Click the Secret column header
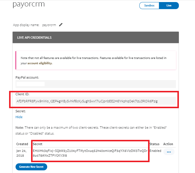Image resolution: width=195 pixels, height=173 pixels. click(x=38, y=144)
